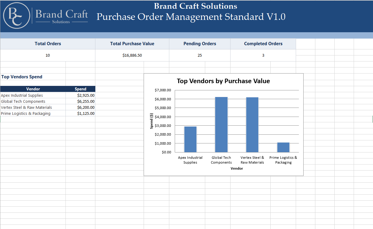
Task: Click the 'Spend ($)' vertical axis title
Action: tap(152, 121)
